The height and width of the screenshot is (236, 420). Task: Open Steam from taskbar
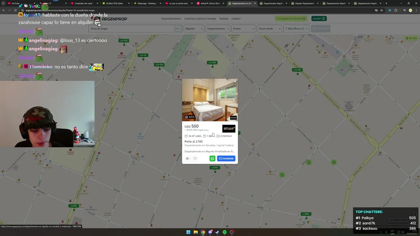(217, 232)
